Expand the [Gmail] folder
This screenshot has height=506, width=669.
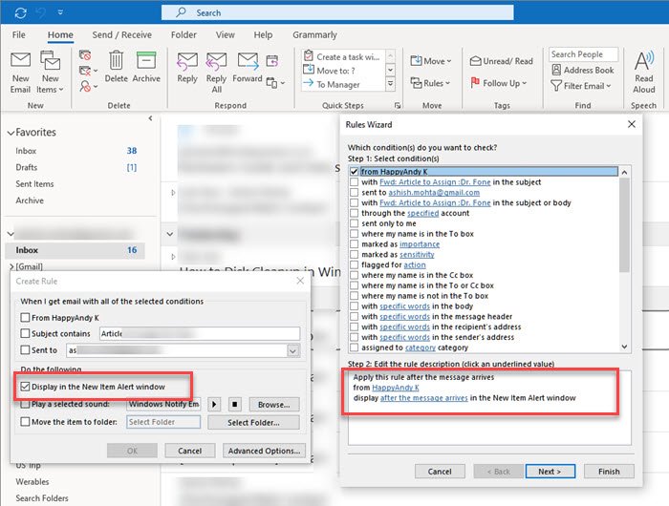[11, 267]
